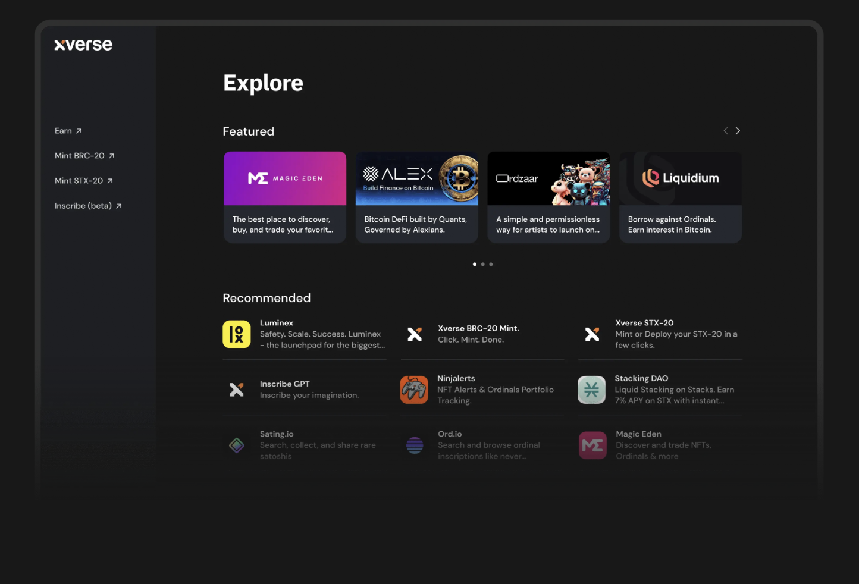Open the Mint STX-20 sidebar link

(x=83, y=181)
